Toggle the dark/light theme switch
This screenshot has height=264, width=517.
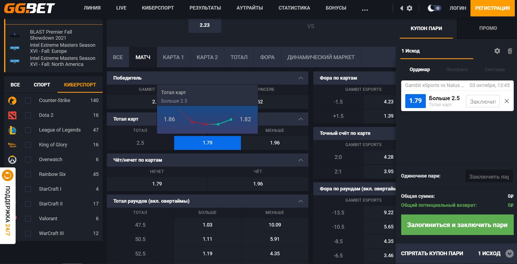tap(434, 8)
